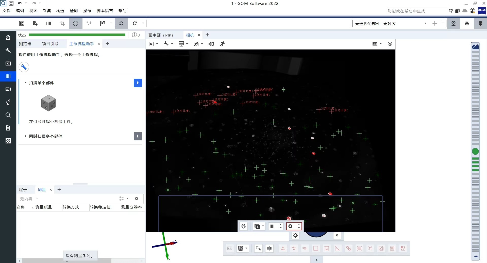Viewport: 487px width, 263px height.
Task: Click the view layout icon in camera toolbar
Action: tap(375, 44)
